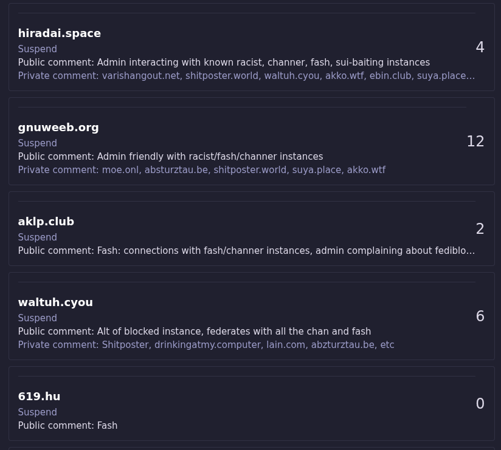Click the waltuh.cyou private comment starting with Shitposter
Viewport: 501px width, 450px height.
coord(206,345)
